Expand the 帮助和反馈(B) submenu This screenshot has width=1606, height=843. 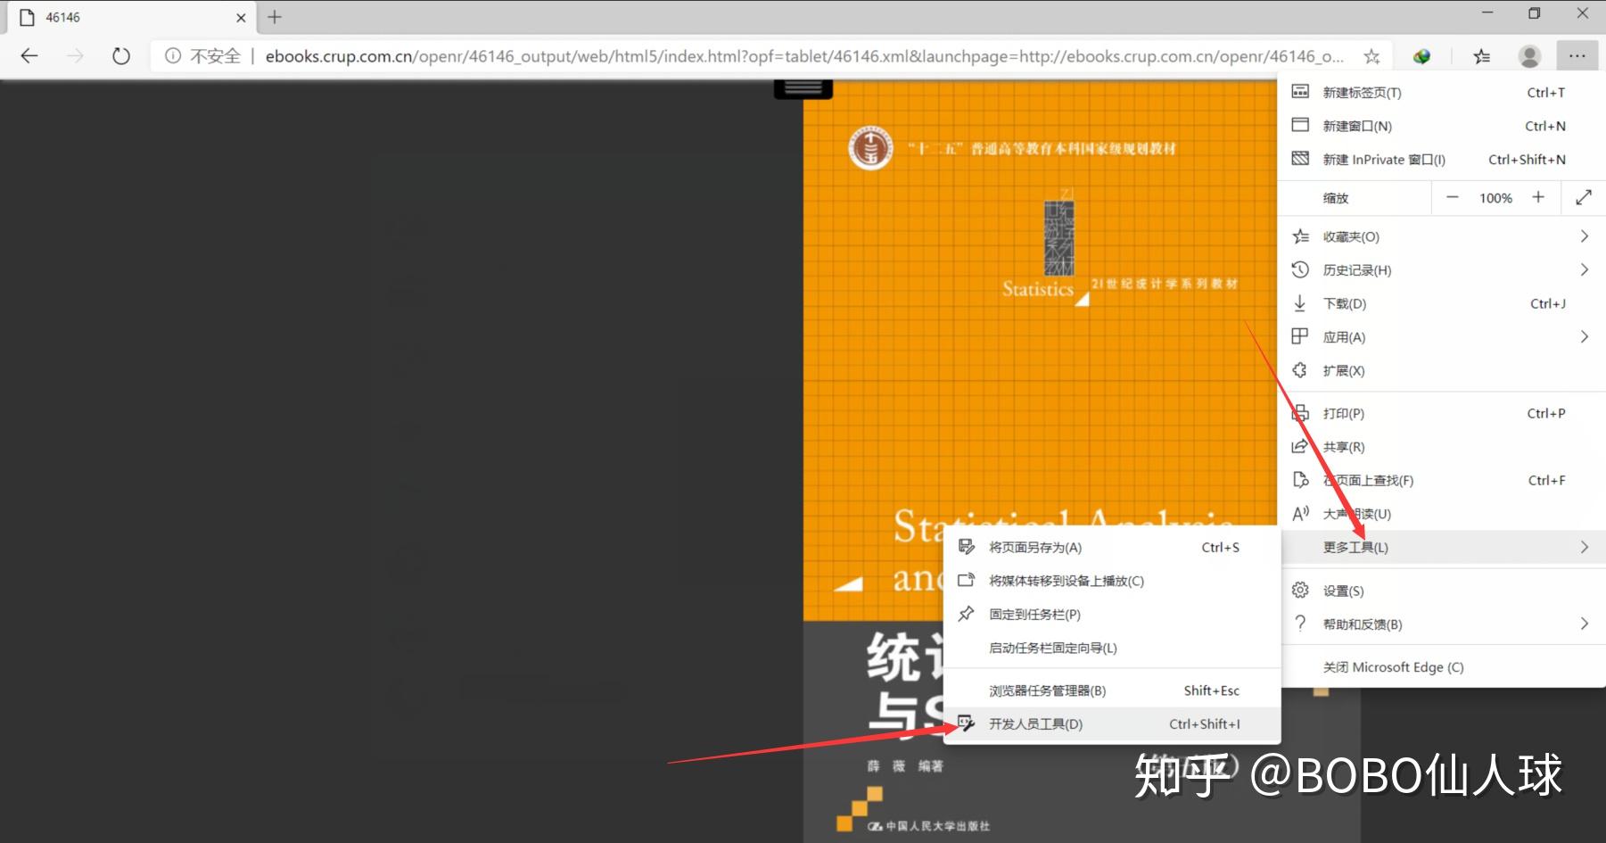point(1442,624)
